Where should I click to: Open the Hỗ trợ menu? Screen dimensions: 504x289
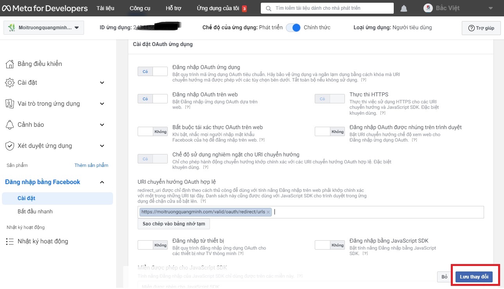coord(173,8)
